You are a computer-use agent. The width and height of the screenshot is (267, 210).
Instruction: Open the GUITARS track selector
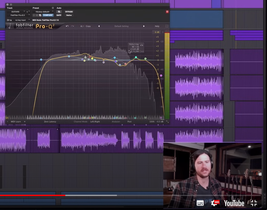point(16,12)
